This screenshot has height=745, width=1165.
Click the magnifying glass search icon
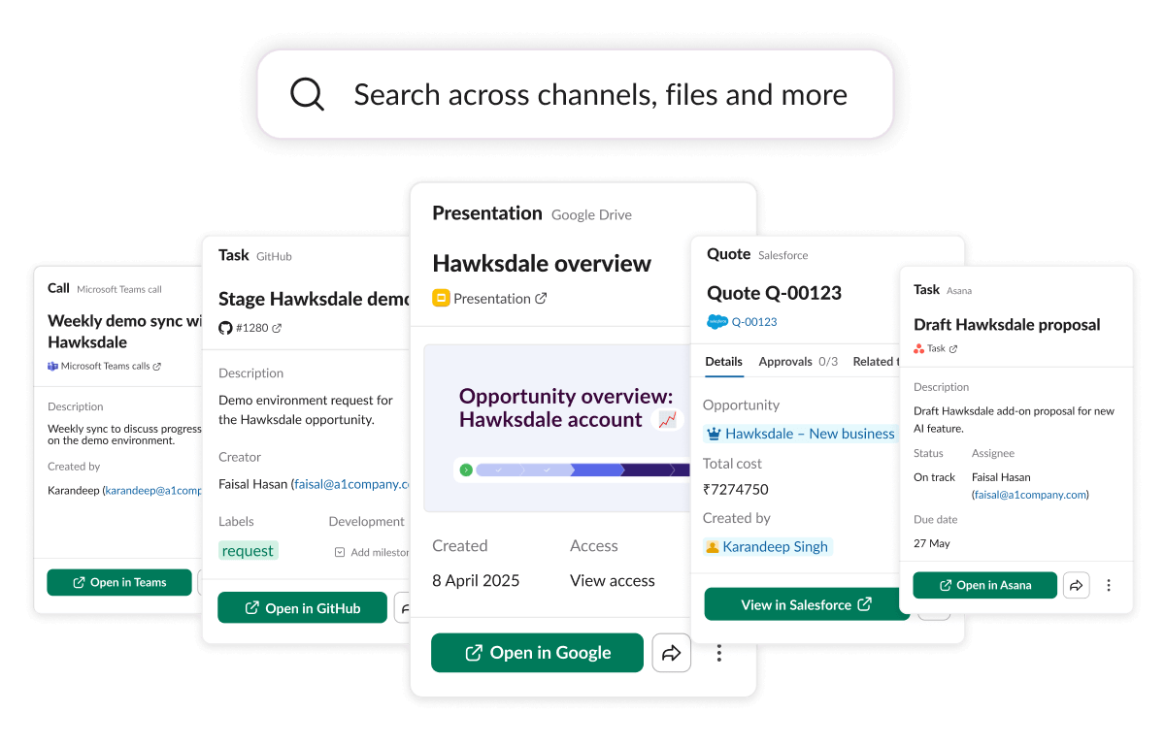pyautogui.click(x=307, y=94)
